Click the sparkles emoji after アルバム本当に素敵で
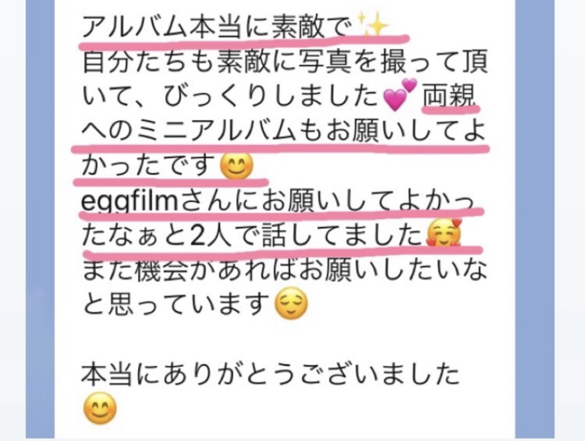The image size is (585, 441). (x=372, y=24)
